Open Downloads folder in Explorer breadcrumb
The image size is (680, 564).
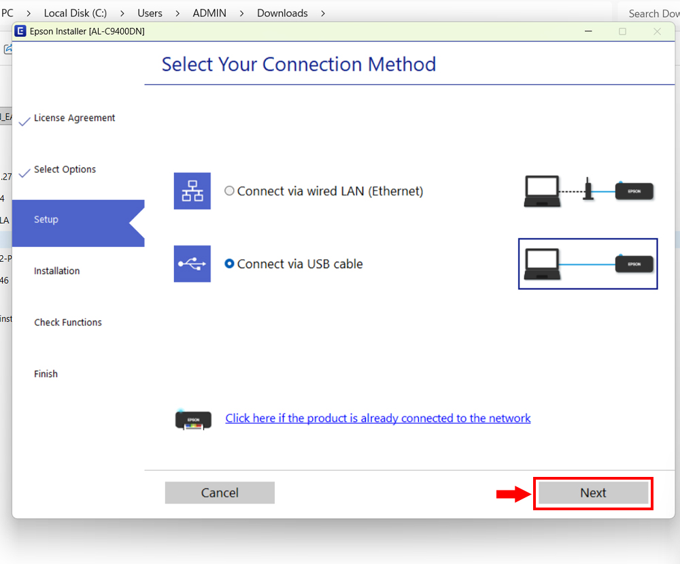282,13
